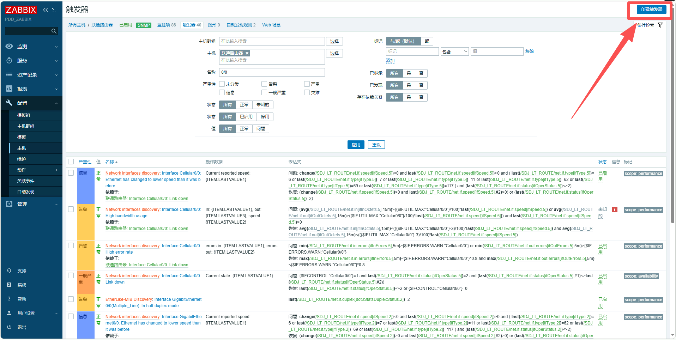Open the 图形 9 tab

tap(214, 25)
